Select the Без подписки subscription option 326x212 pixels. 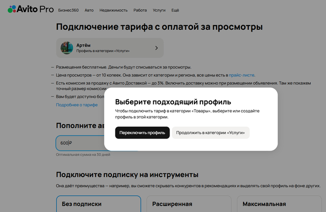pos(98,204)
